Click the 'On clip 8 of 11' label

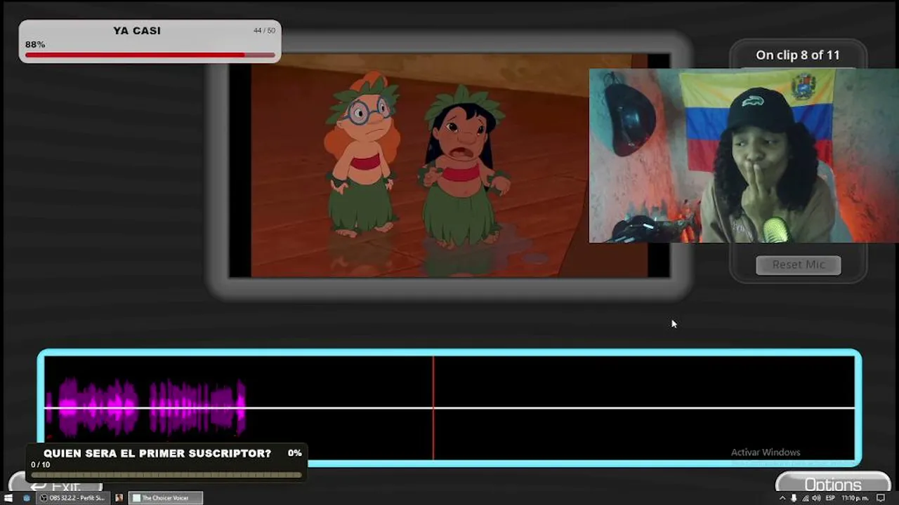tap(798, 55)
